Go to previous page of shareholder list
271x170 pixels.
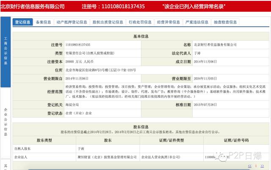pyautogui.click(x=249, y=166)
